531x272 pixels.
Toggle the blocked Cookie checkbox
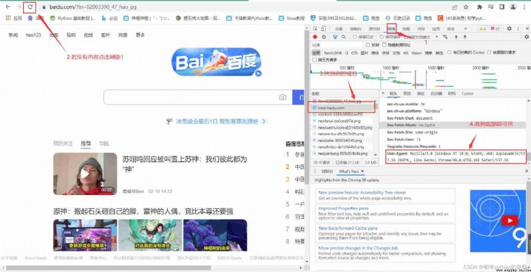pyautogui.click(x=449, y=52)
